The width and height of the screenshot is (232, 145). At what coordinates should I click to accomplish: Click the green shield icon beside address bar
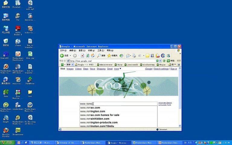pos(164,61)
